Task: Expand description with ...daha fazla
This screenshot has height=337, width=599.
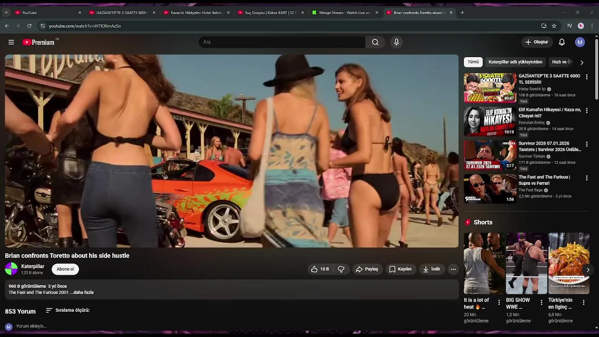Action: click(82, 293)
